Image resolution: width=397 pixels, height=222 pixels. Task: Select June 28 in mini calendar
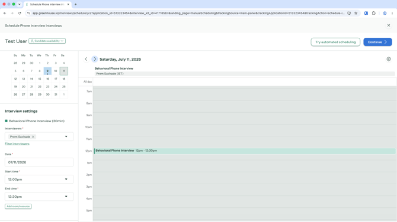15,63
